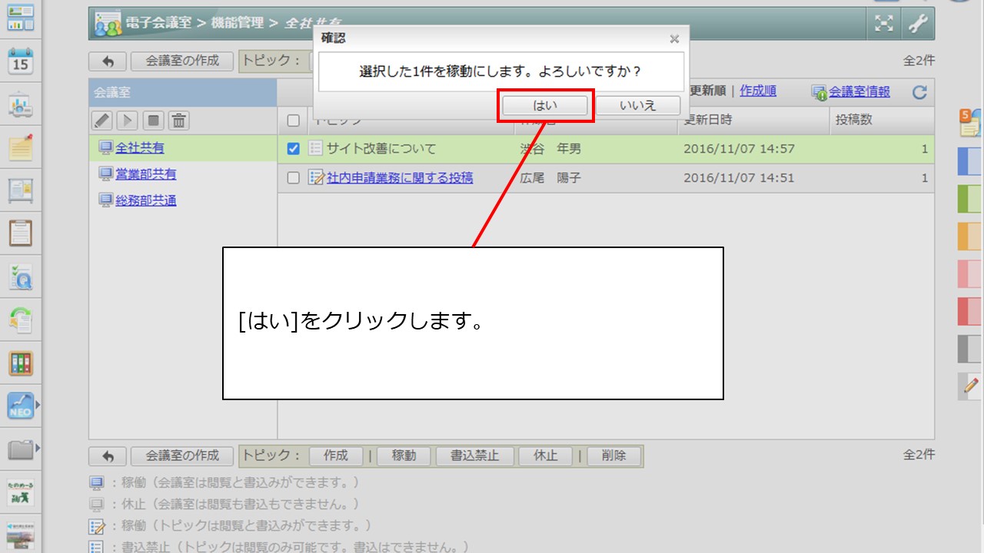Click the bottom 休止 button
This screenshot has height=553, width=984.
546,456
